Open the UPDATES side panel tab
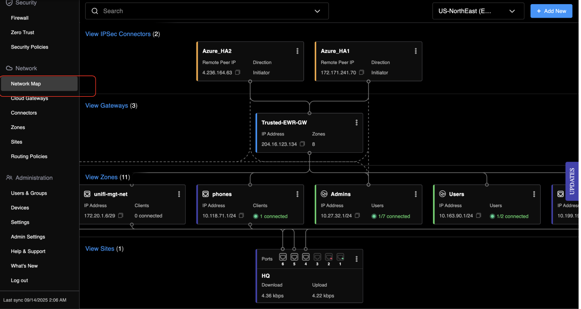Viewport: 581px width, 309px height. [572, 181]
